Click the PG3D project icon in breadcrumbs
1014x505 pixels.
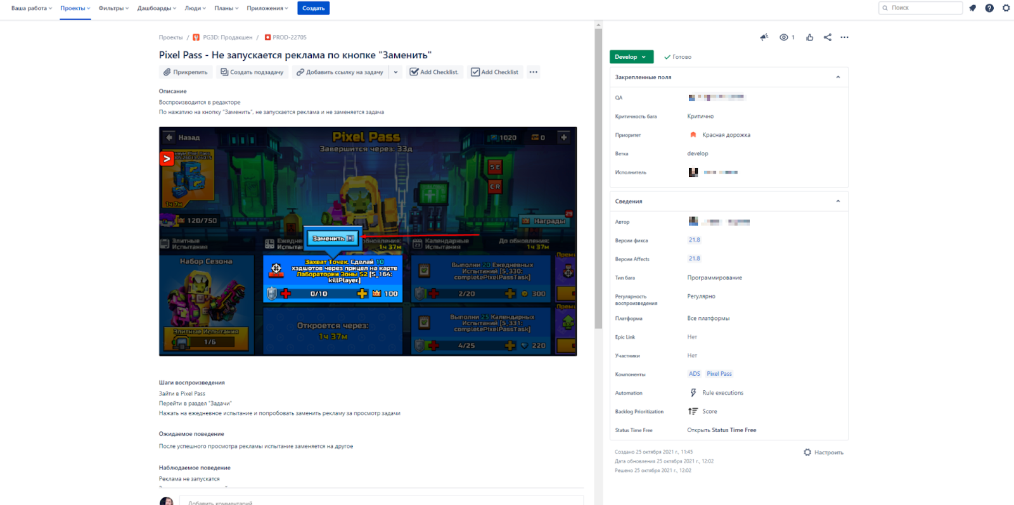click(196, 37)
